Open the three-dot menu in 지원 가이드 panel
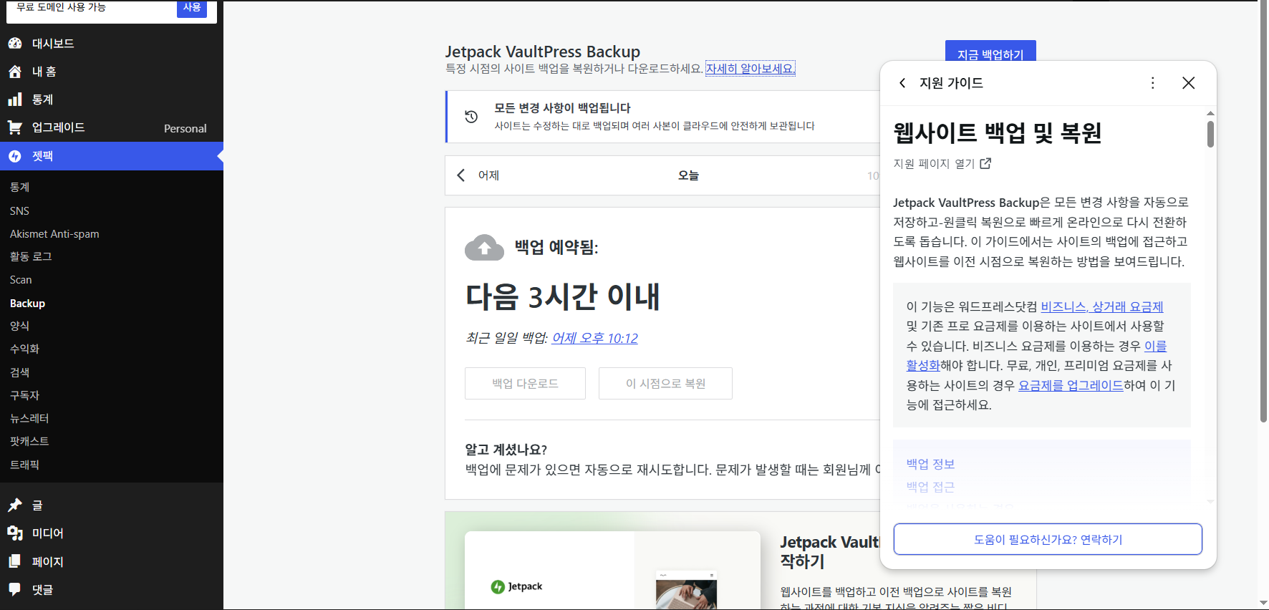This screenshot has width=1269, height=610. [x=1152, y=83]
